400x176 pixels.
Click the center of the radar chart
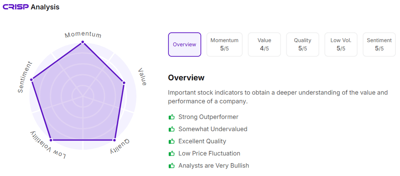[x=83, y=96]
